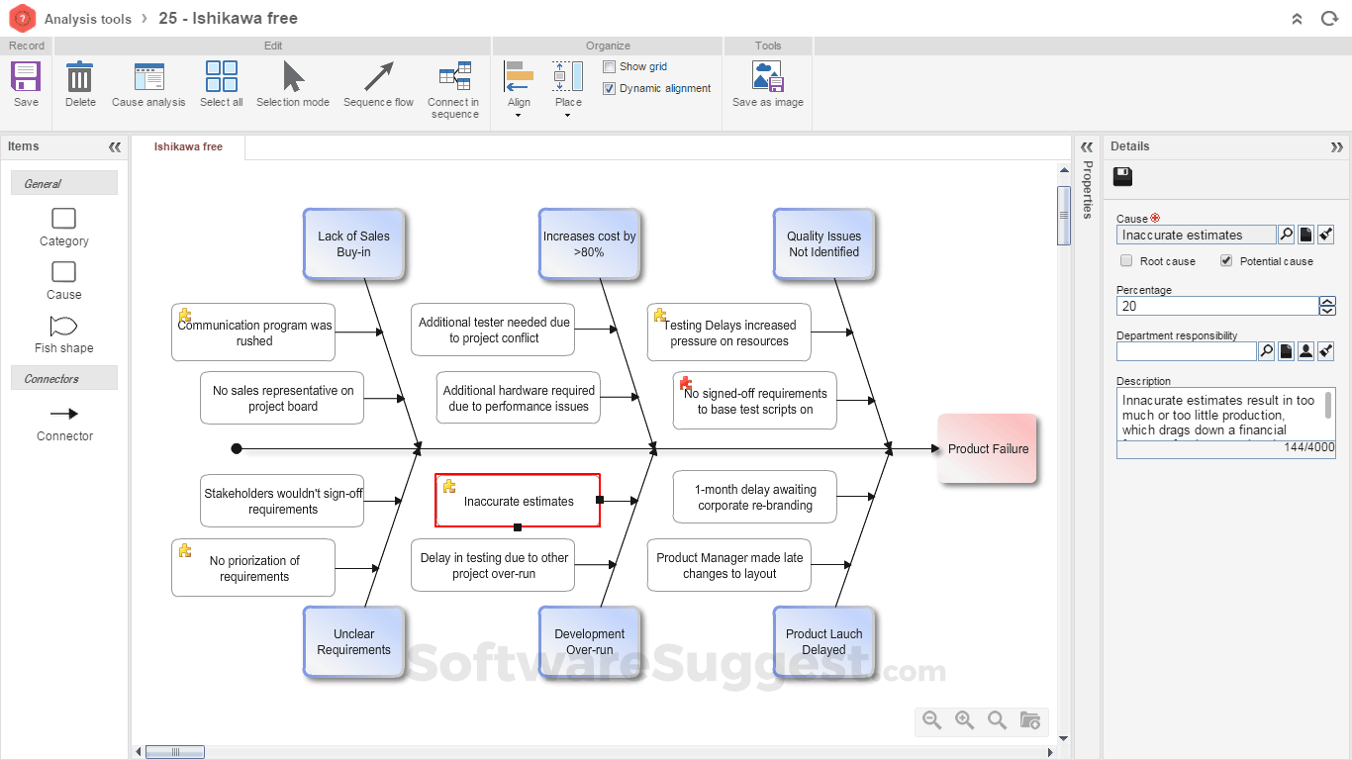This screenshot has height=760, width=1352.
Task: Select 'Additional hardware required' cause box
Action: tap(519, 398)
